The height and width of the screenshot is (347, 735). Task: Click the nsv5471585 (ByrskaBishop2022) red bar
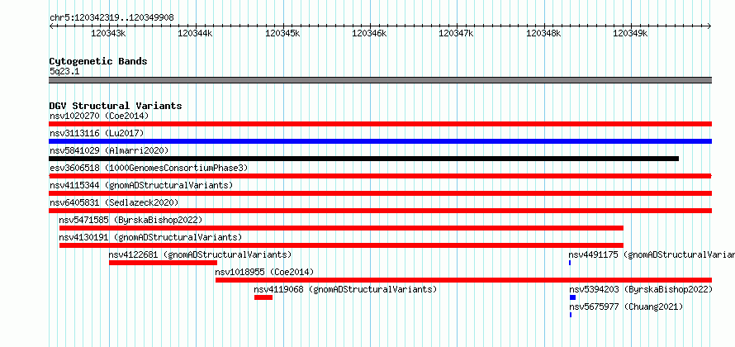341,228
